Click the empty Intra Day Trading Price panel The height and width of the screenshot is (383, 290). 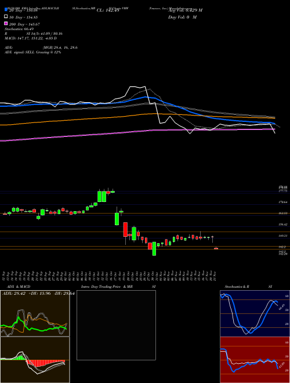coord(116,325)
